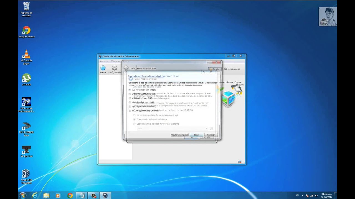Click the Detalles button in VirtualBox
Screen dimensions: 355x199
[215, 69]
